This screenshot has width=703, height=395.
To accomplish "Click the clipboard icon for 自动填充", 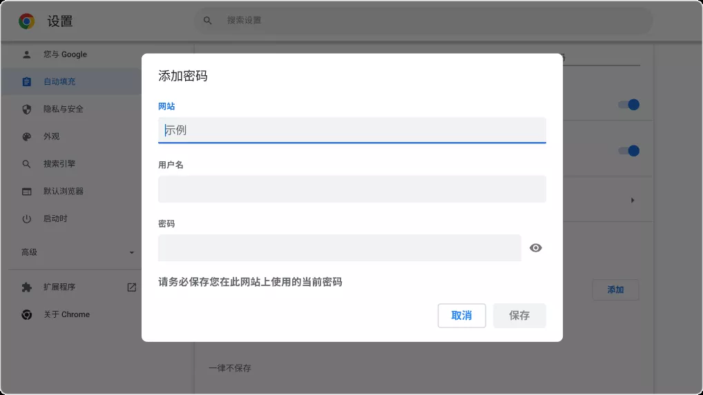I will (x=27, y=82).
